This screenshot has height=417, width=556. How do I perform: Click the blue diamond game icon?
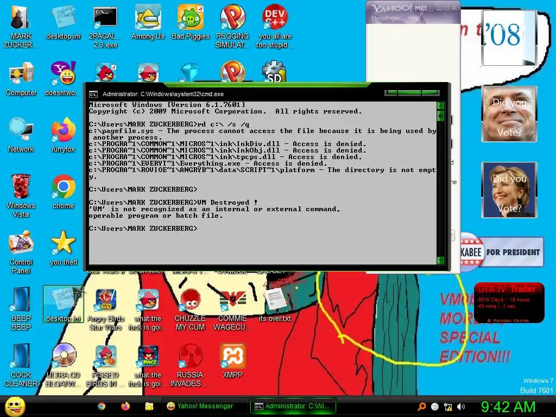[191, 72]
